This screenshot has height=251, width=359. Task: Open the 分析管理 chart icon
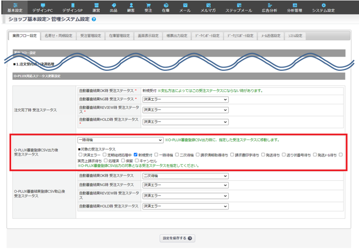click(x=294, y=5)
